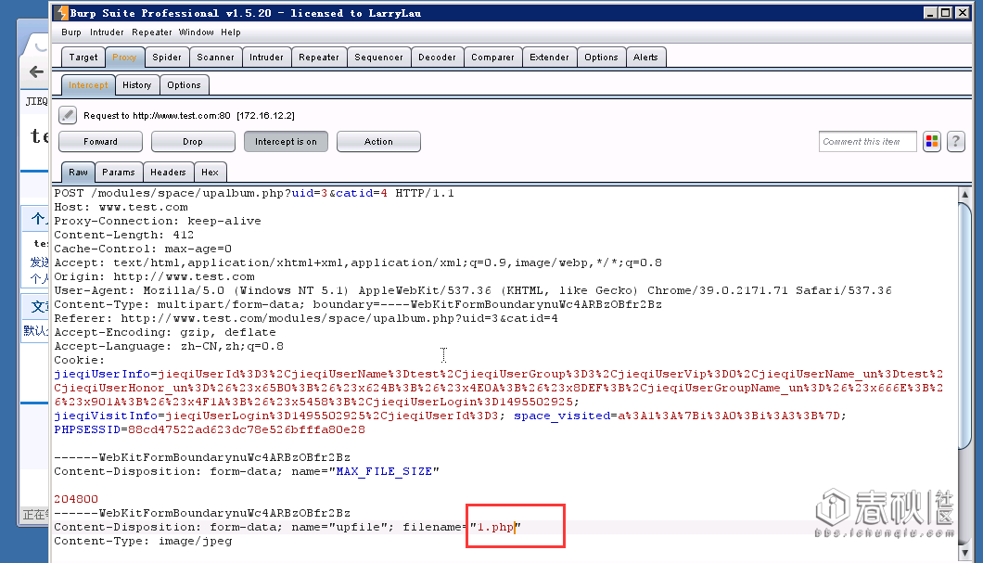
Task: Open the Repeater tool tab
Action: click(x=318, y=58)
